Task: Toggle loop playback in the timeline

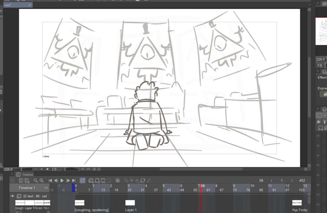Action: click(x=83, y=181)
